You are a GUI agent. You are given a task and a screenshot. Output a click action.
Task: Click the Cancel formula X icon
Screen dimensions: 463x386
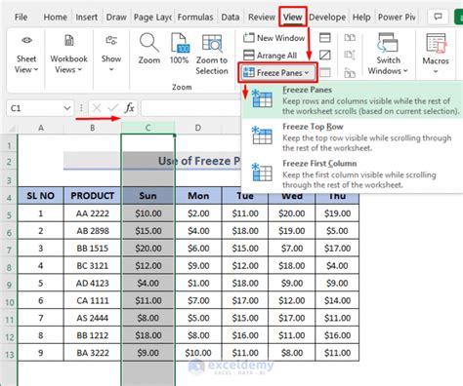97,108
